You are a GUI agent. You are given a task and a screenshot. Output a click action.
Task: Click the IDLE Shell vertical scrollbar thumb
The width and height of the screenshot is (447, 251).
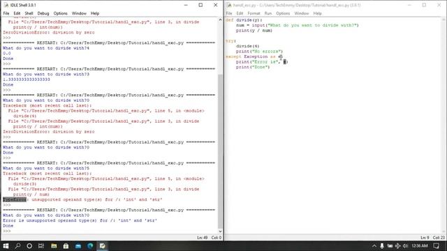point(220,151)
